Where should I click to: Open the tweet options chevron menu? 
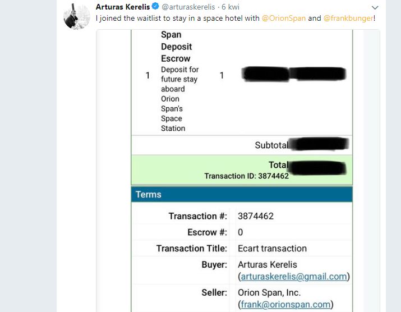(x=375, y=8)
